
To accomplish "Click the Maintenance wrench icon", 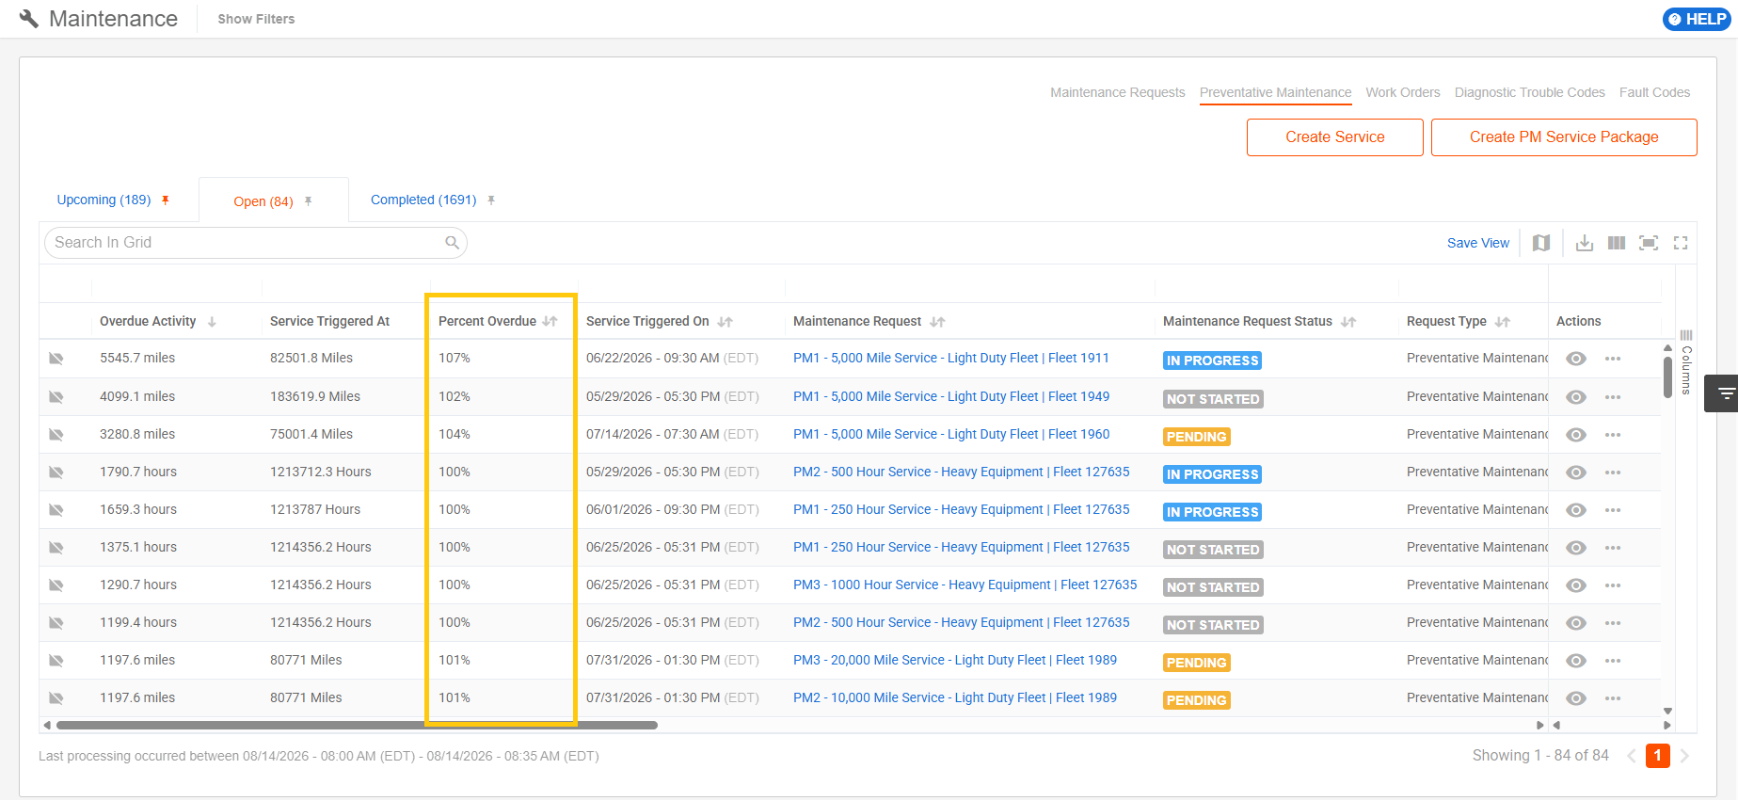I will 29,19.
